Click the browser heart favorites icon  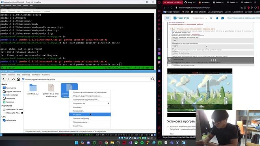pyautogui.click(x=256, y=8)
